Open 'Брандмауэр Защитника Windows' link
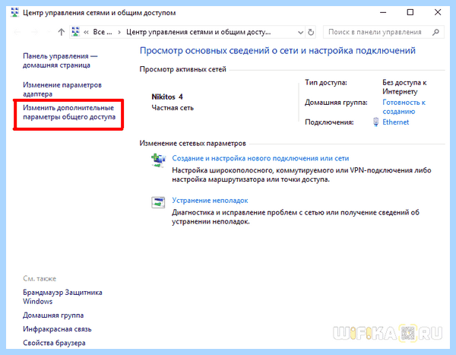 (62, 296)
